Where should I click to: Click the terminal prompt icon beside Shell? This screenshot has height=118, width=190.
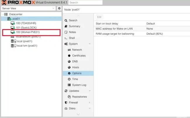tap(66, 38)
